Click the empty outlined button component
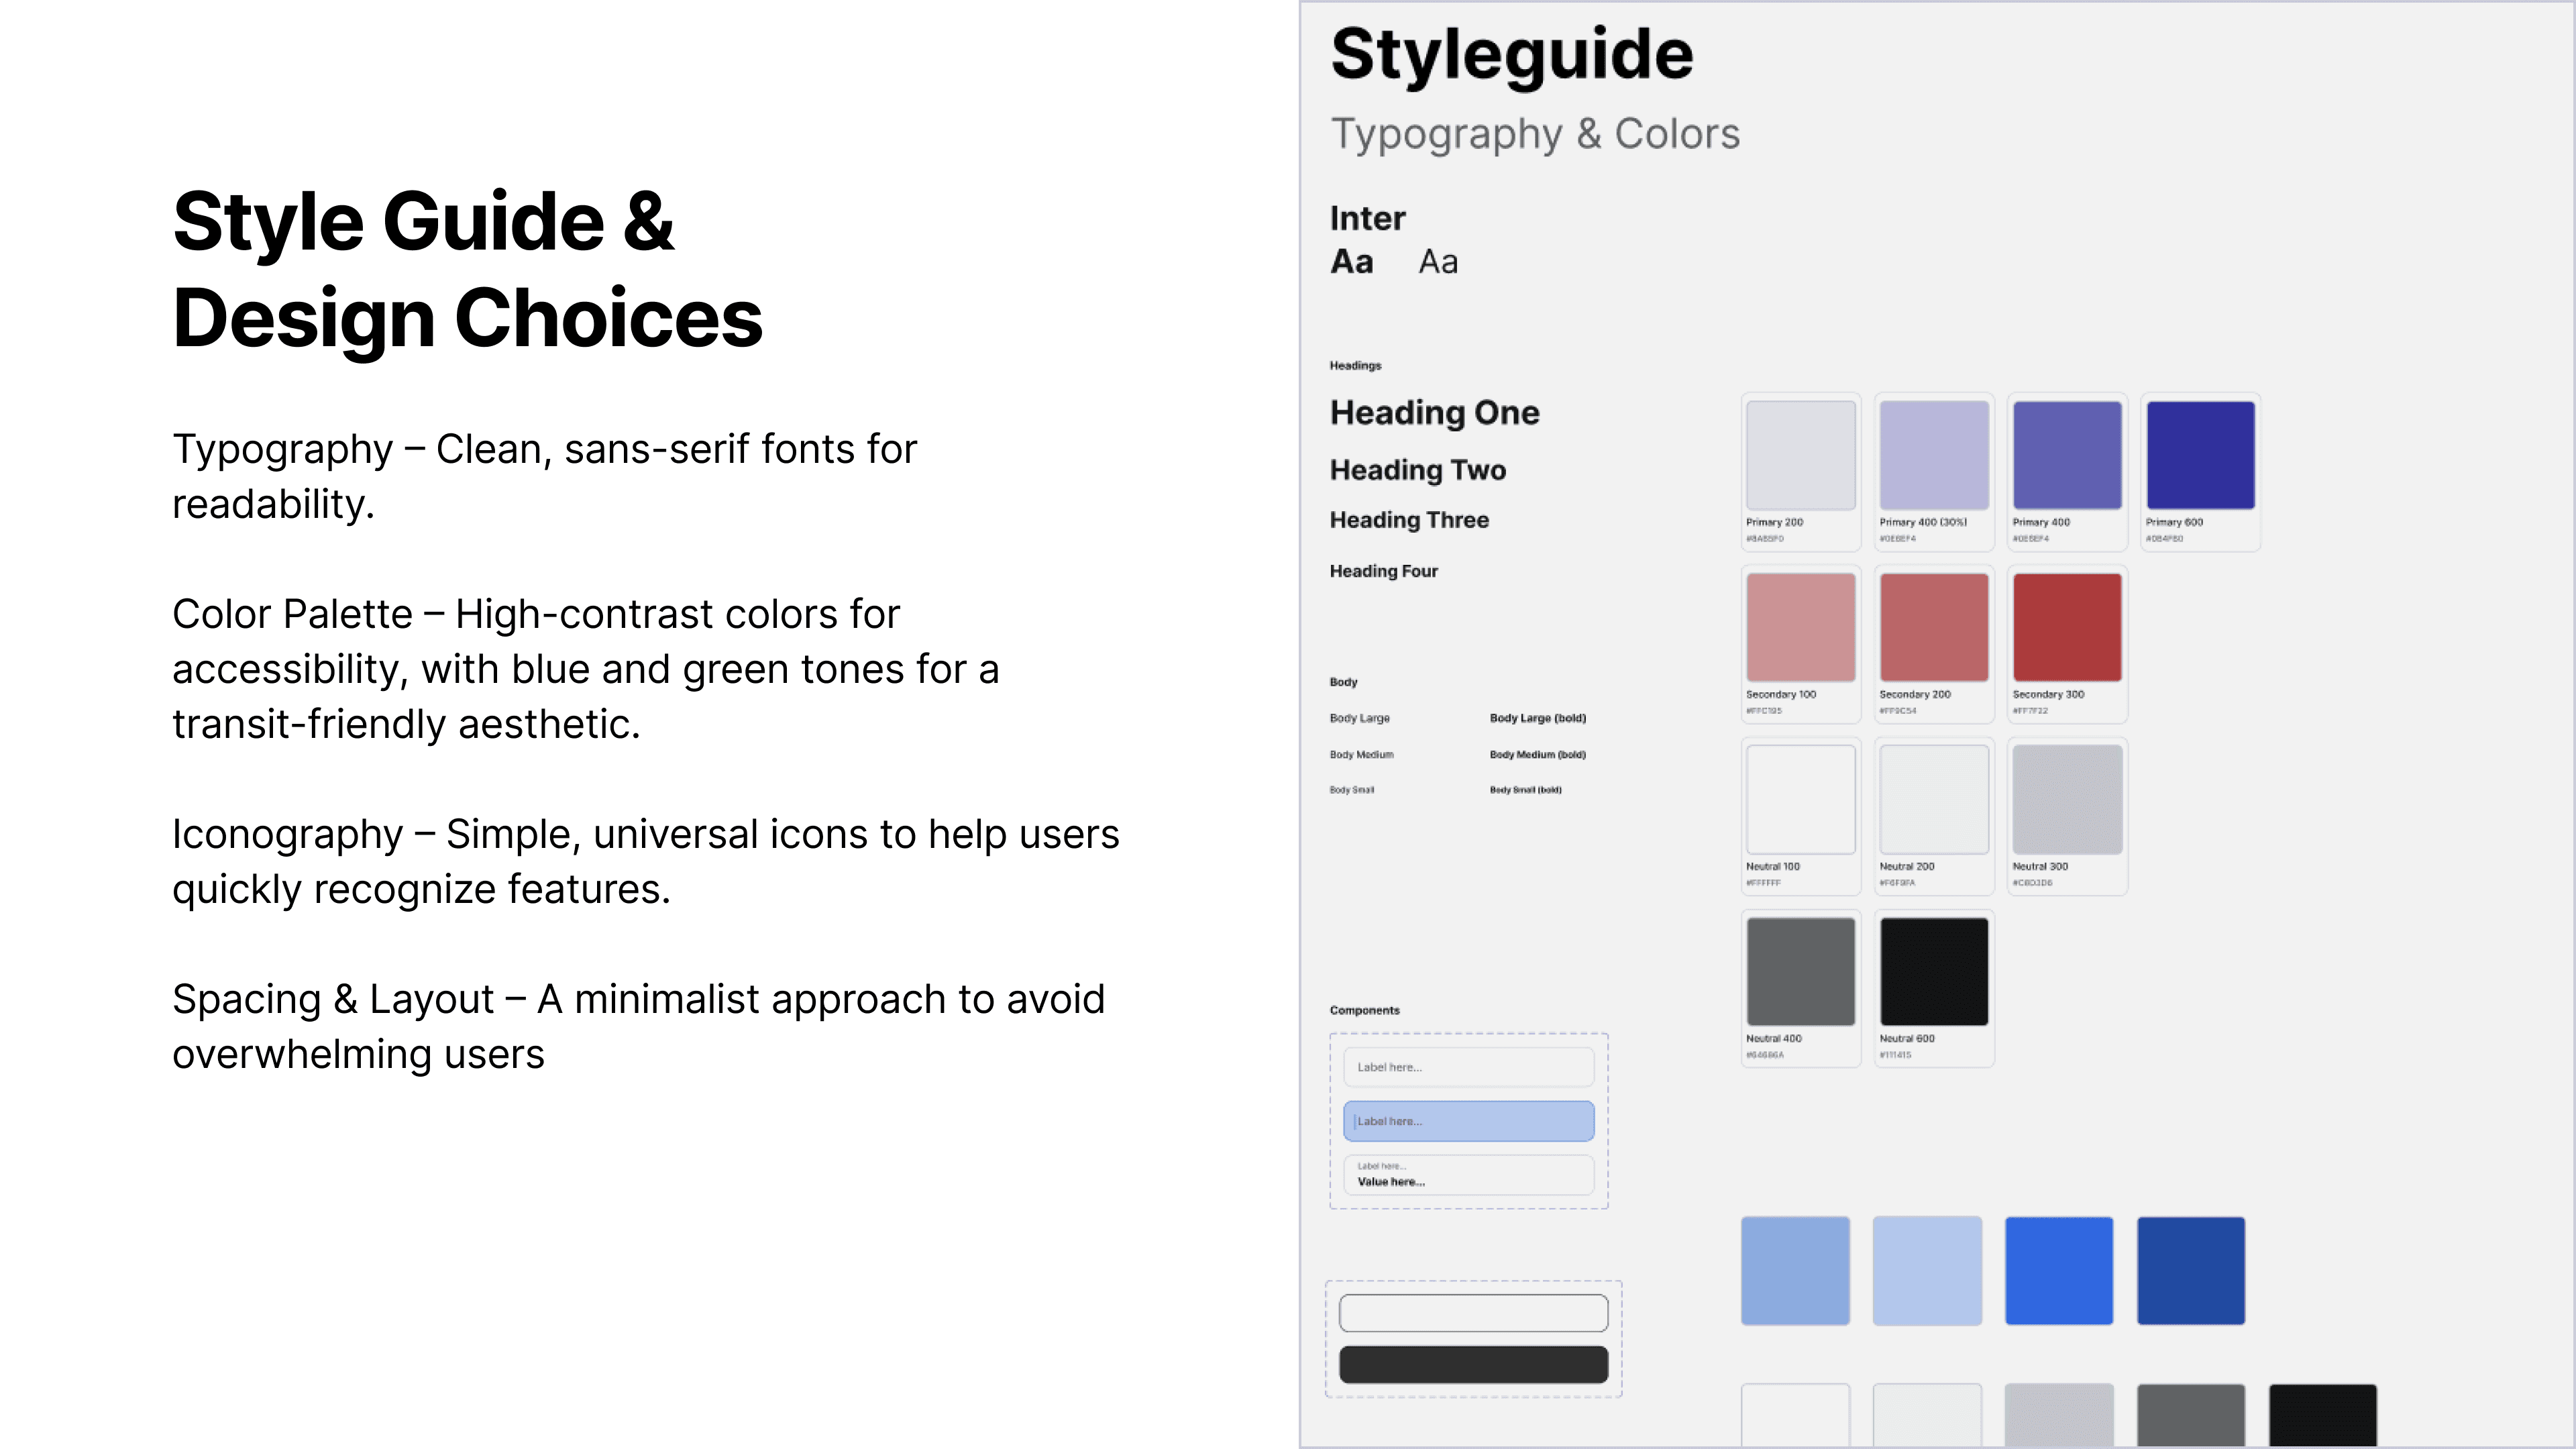Screen dimensions: 2576x1449 (x=1473, y=1313)
